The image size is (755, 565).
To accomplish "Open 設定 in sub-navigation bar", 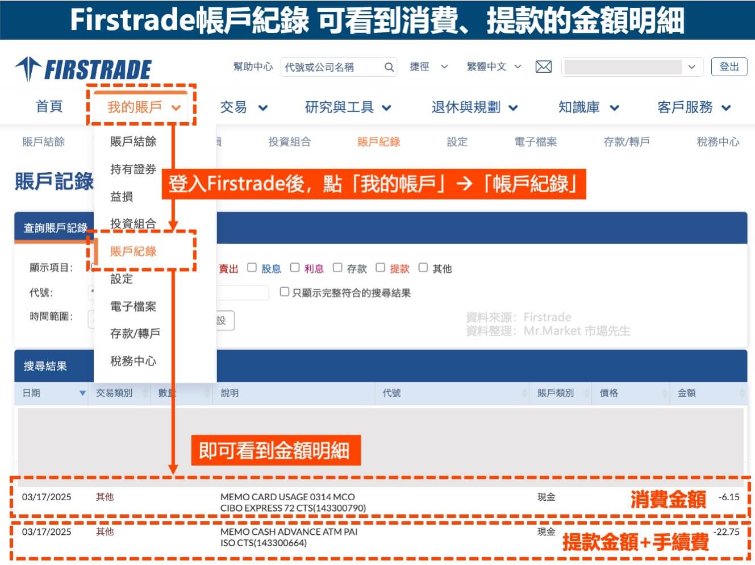I will (457, 142).
